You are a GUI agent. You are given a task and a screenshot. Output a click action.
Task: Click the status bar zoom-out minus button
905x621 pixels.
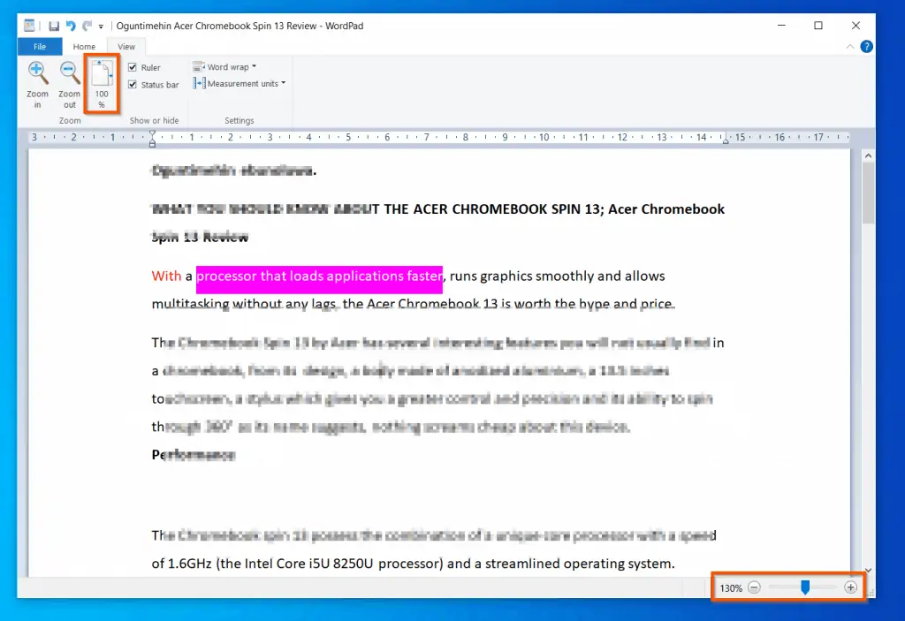[754, 587]
